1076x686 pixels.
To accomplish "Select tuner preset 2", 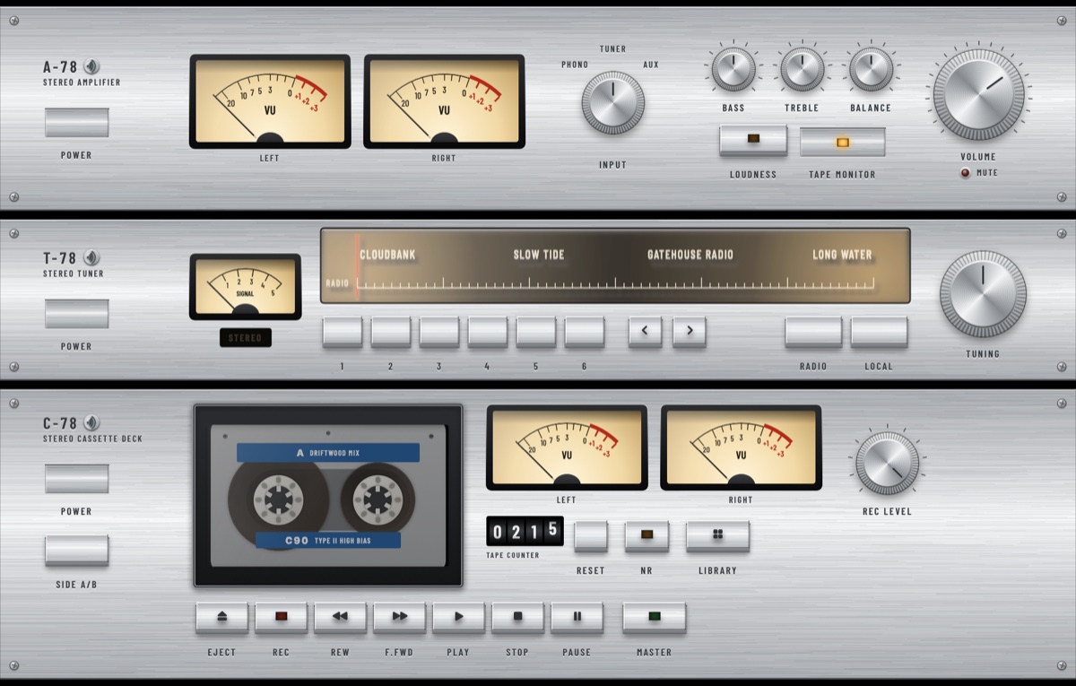I will tap(391, 331).
